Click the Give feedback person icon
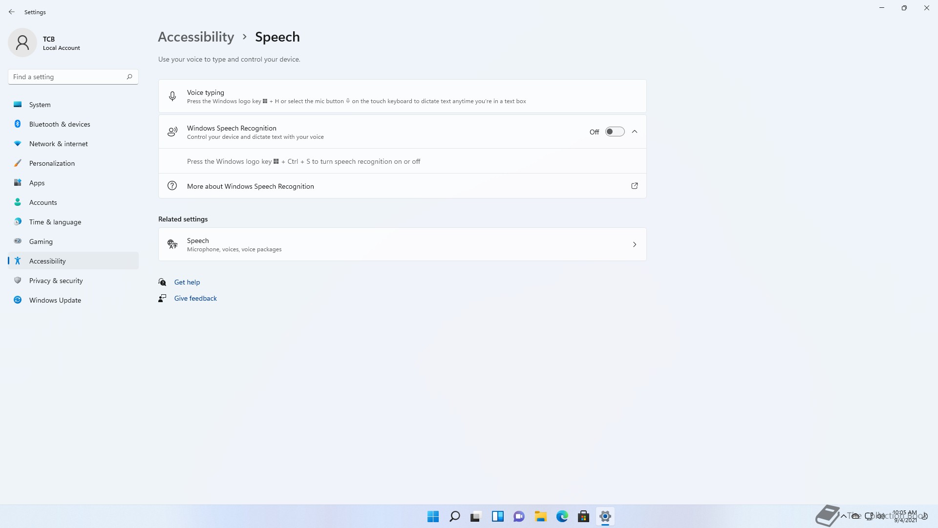938x528 pixels. click(163, 298)
